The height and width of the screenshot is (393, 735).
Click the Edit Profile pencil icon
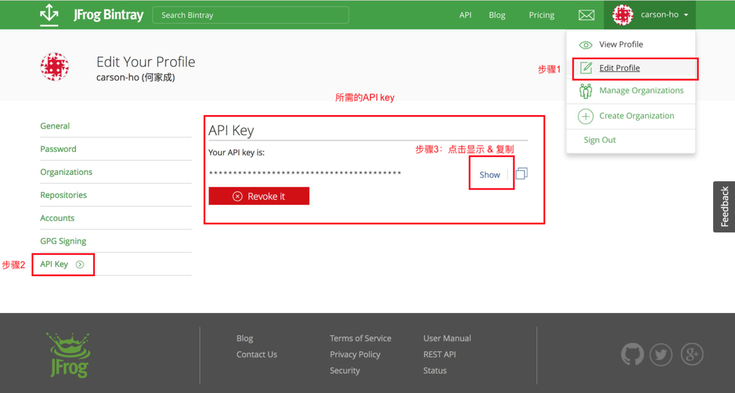(x=586, y=68)
